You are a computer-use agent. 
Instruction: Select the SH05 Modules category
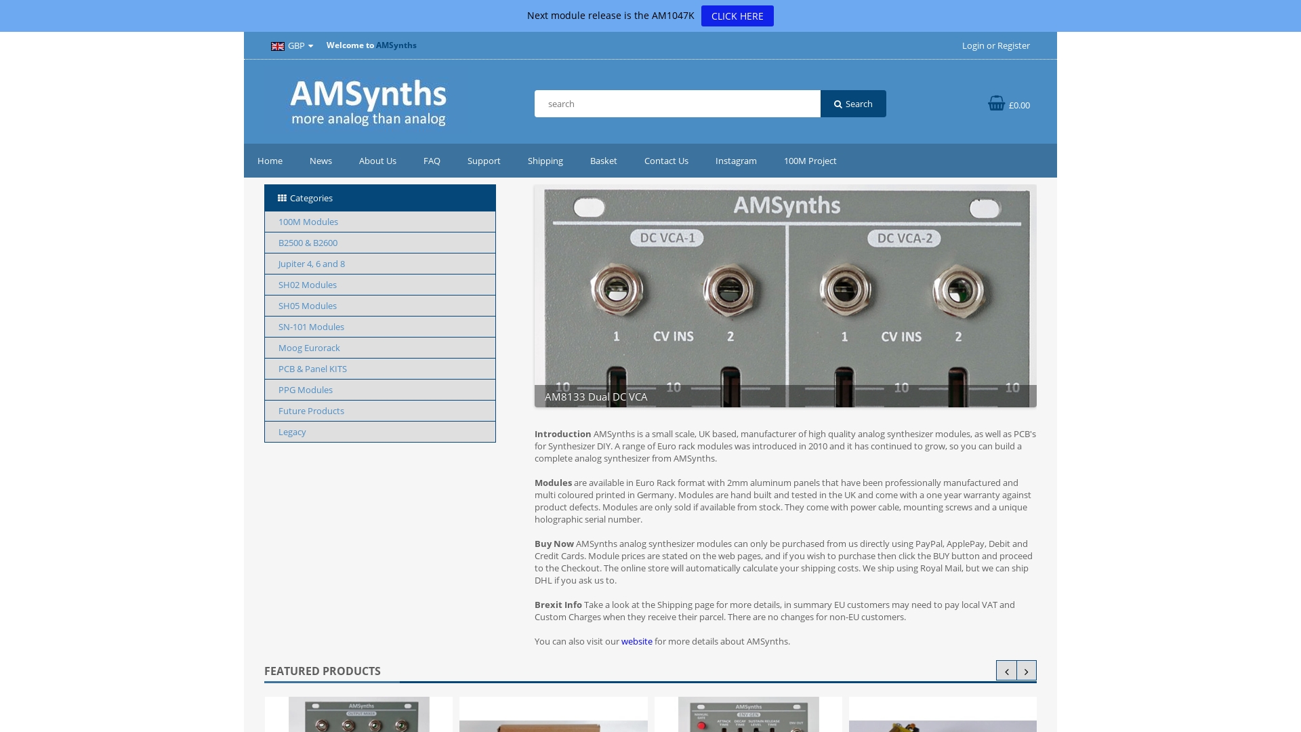click(380, 306)
